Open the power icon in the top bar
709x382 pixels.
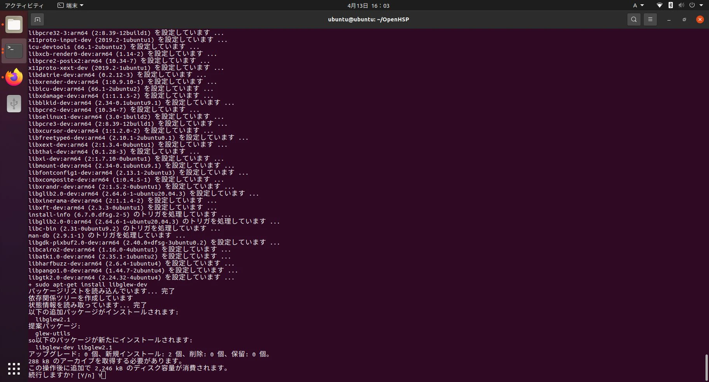692,5
